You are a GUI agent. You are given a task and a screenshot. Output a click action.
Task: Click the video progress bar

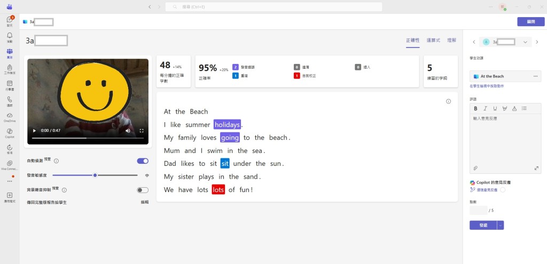click(x=88, y=138)
